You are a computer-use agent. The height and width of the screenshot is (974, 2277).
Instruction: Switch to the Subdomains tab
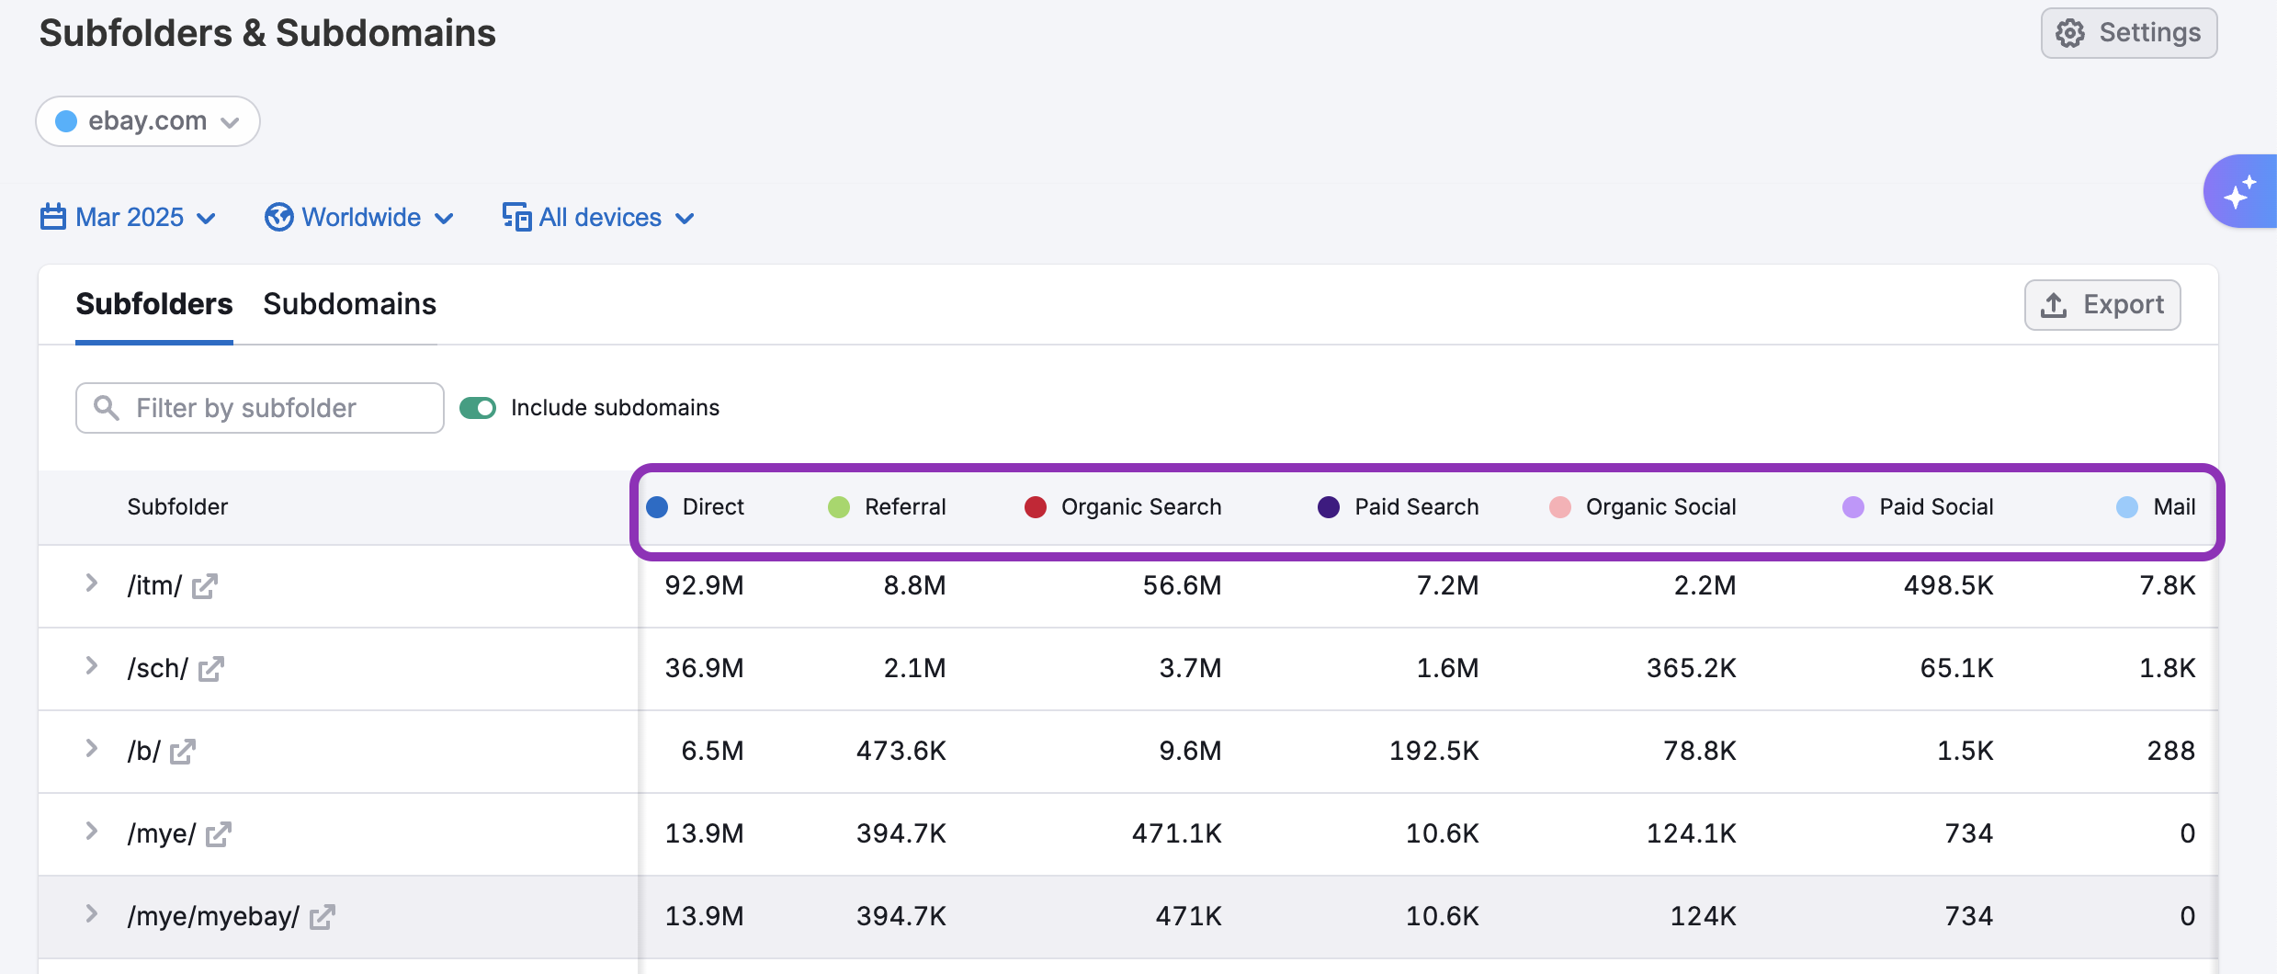tap(349, 304)
